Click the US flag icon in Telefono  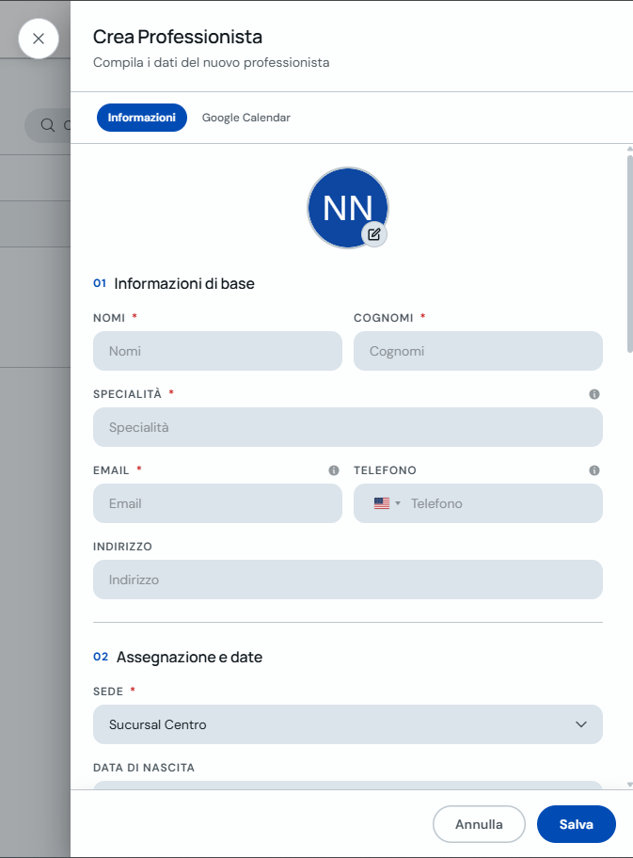[x=382, y=503]
